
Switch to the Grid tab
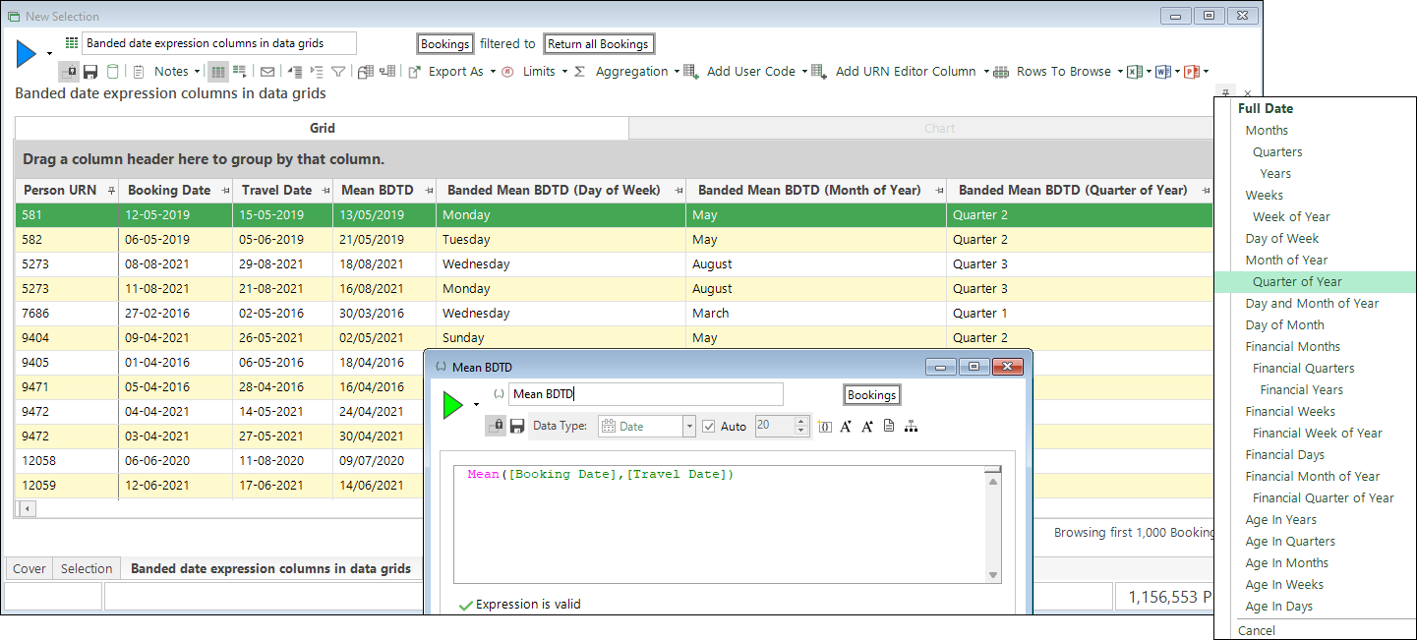(322, 128)
